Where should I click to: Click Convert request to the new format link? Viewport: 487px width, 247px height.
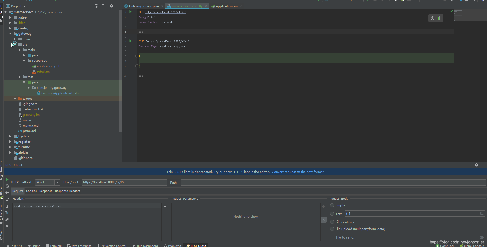tap(298, 172)
